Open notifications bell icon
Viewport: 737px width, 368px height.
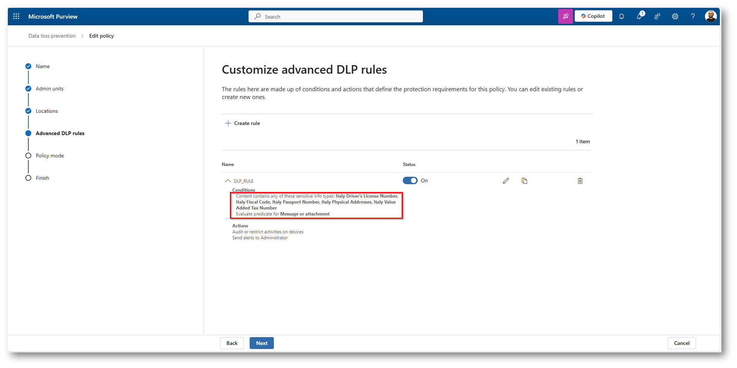point(621,16)
